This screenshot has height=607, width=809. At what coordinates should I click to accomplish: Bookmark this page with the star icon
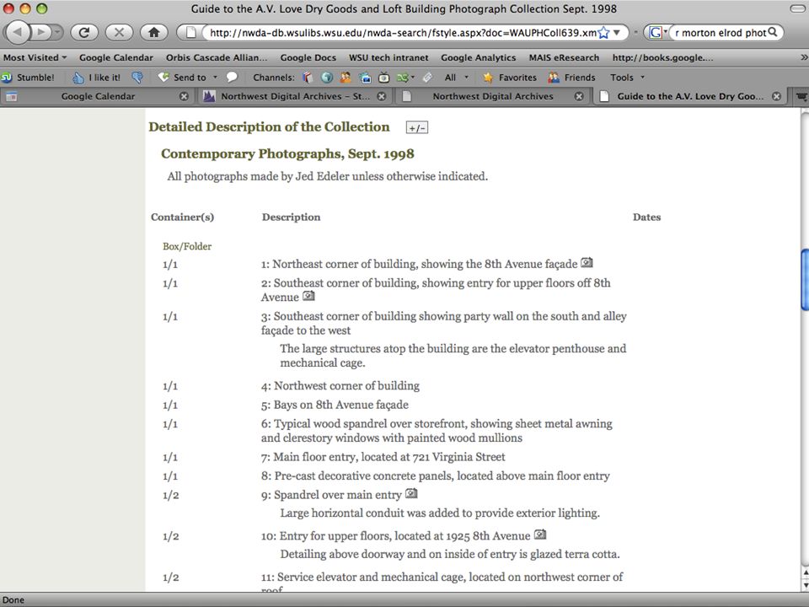click(x=603, y=33)
